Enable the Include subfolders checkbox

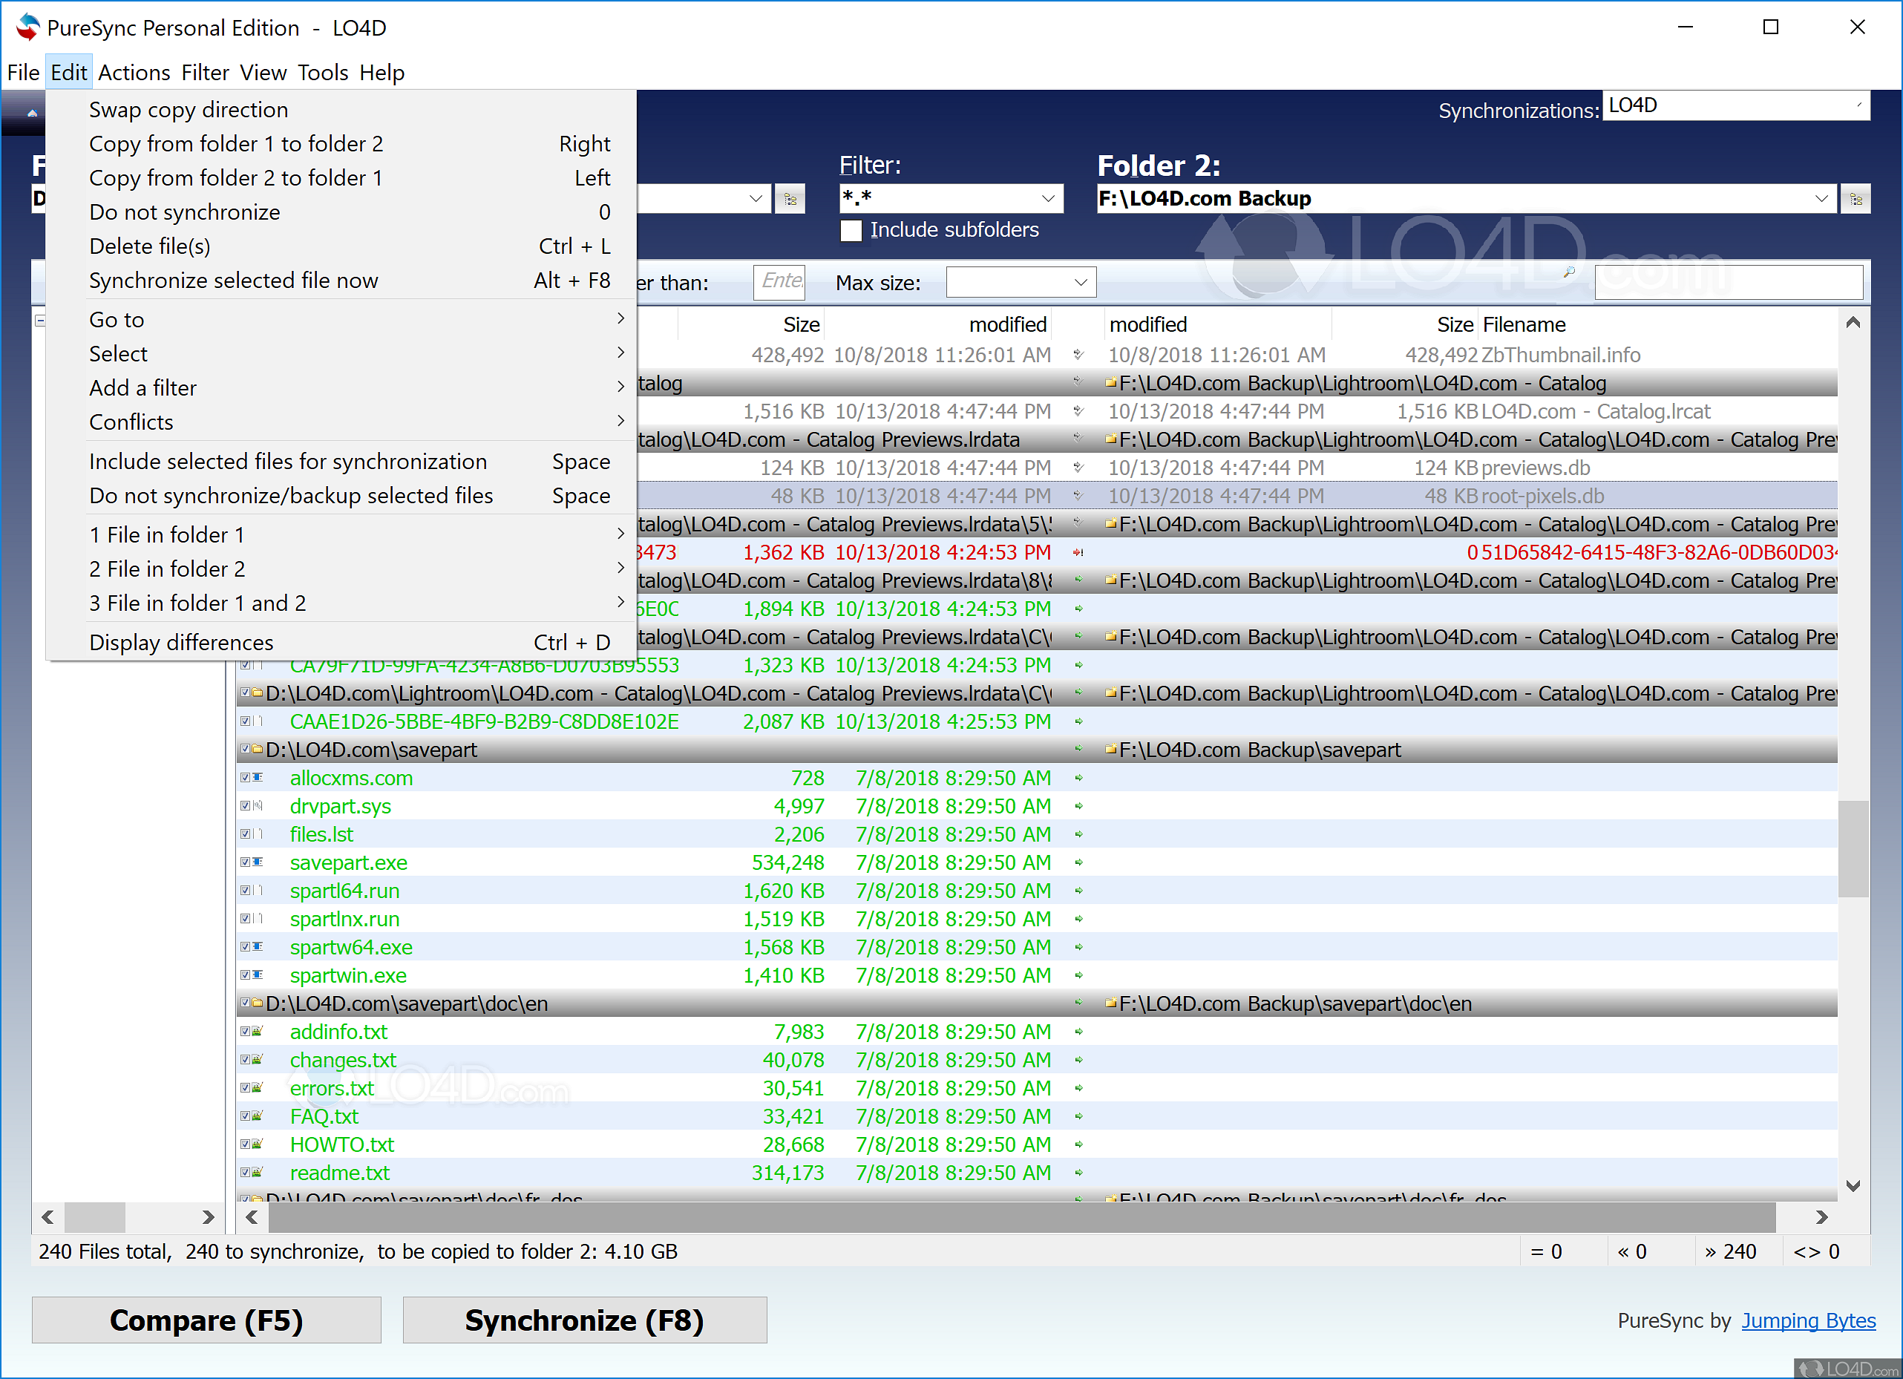click(x=851, y=230)
